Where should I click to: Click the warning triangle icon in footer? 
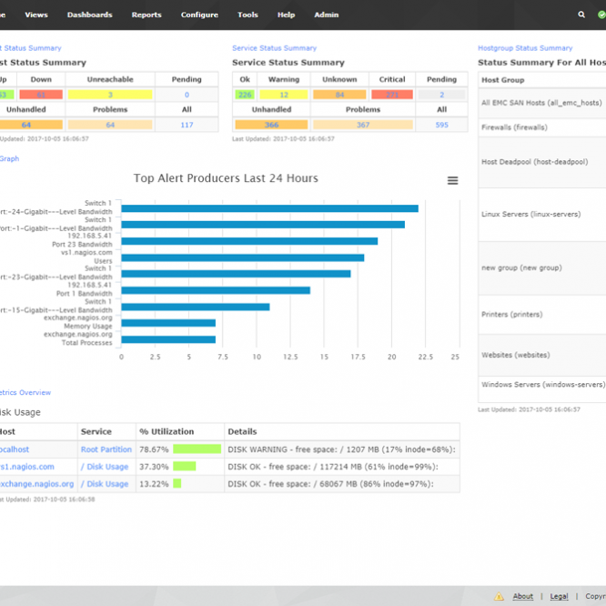coord(498,597)
